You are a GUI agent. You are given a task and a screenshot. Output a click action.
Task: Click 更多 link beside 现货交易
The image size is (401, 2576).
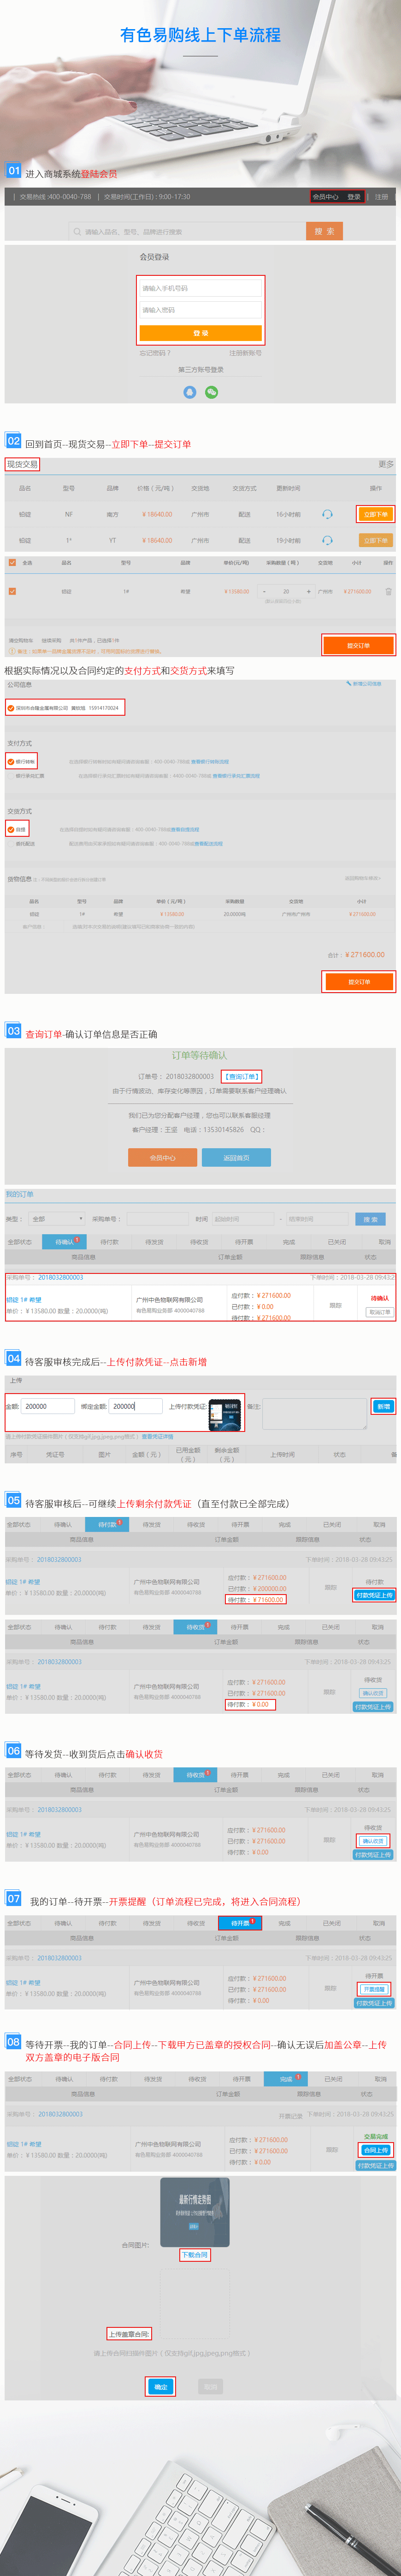(x=386, y=464)
